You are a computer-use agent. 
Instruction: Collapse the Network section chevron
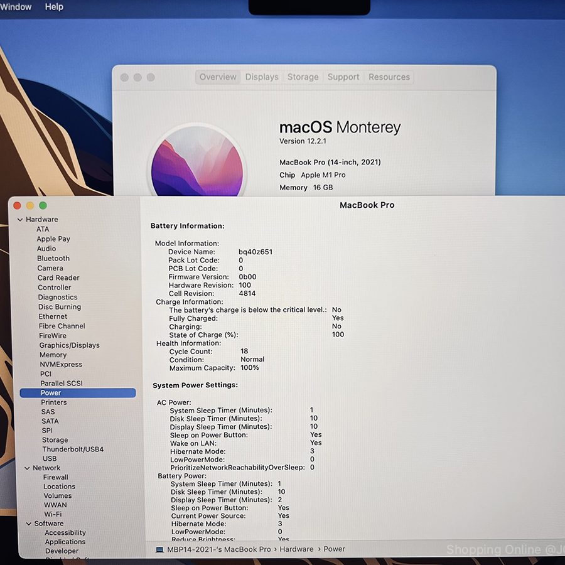click(27, 468)
